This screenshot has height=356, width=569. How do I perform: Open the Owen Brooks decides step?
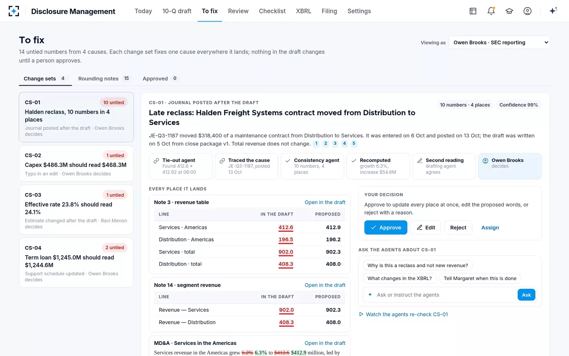tap(510, 166)
